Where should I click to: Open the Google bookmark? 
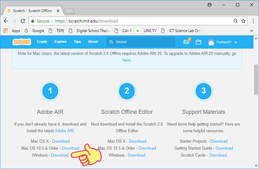coord(34,31)
